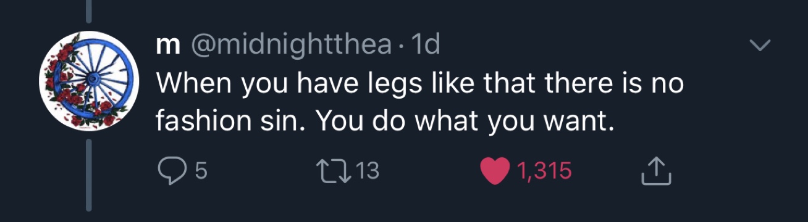Viewport: 808px width, 222px height.
Task: Tap the 1,315 likes count
Action: coord(543,171)
